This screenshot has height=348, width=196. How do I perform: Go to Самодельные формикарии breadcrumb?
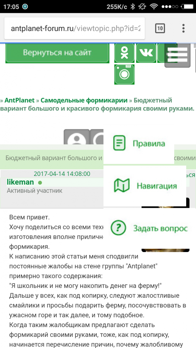tap(84, 100)
